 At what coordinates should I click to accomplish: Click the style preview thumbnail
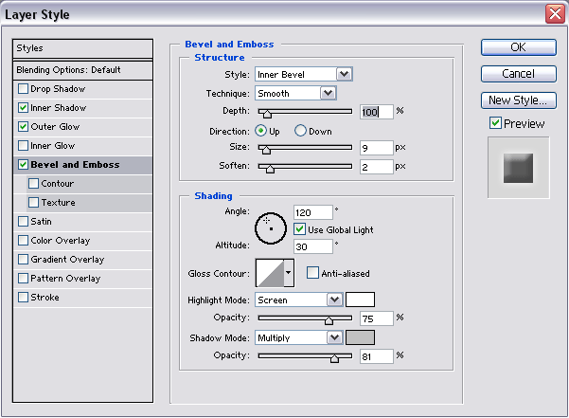(x=518, y=168)
